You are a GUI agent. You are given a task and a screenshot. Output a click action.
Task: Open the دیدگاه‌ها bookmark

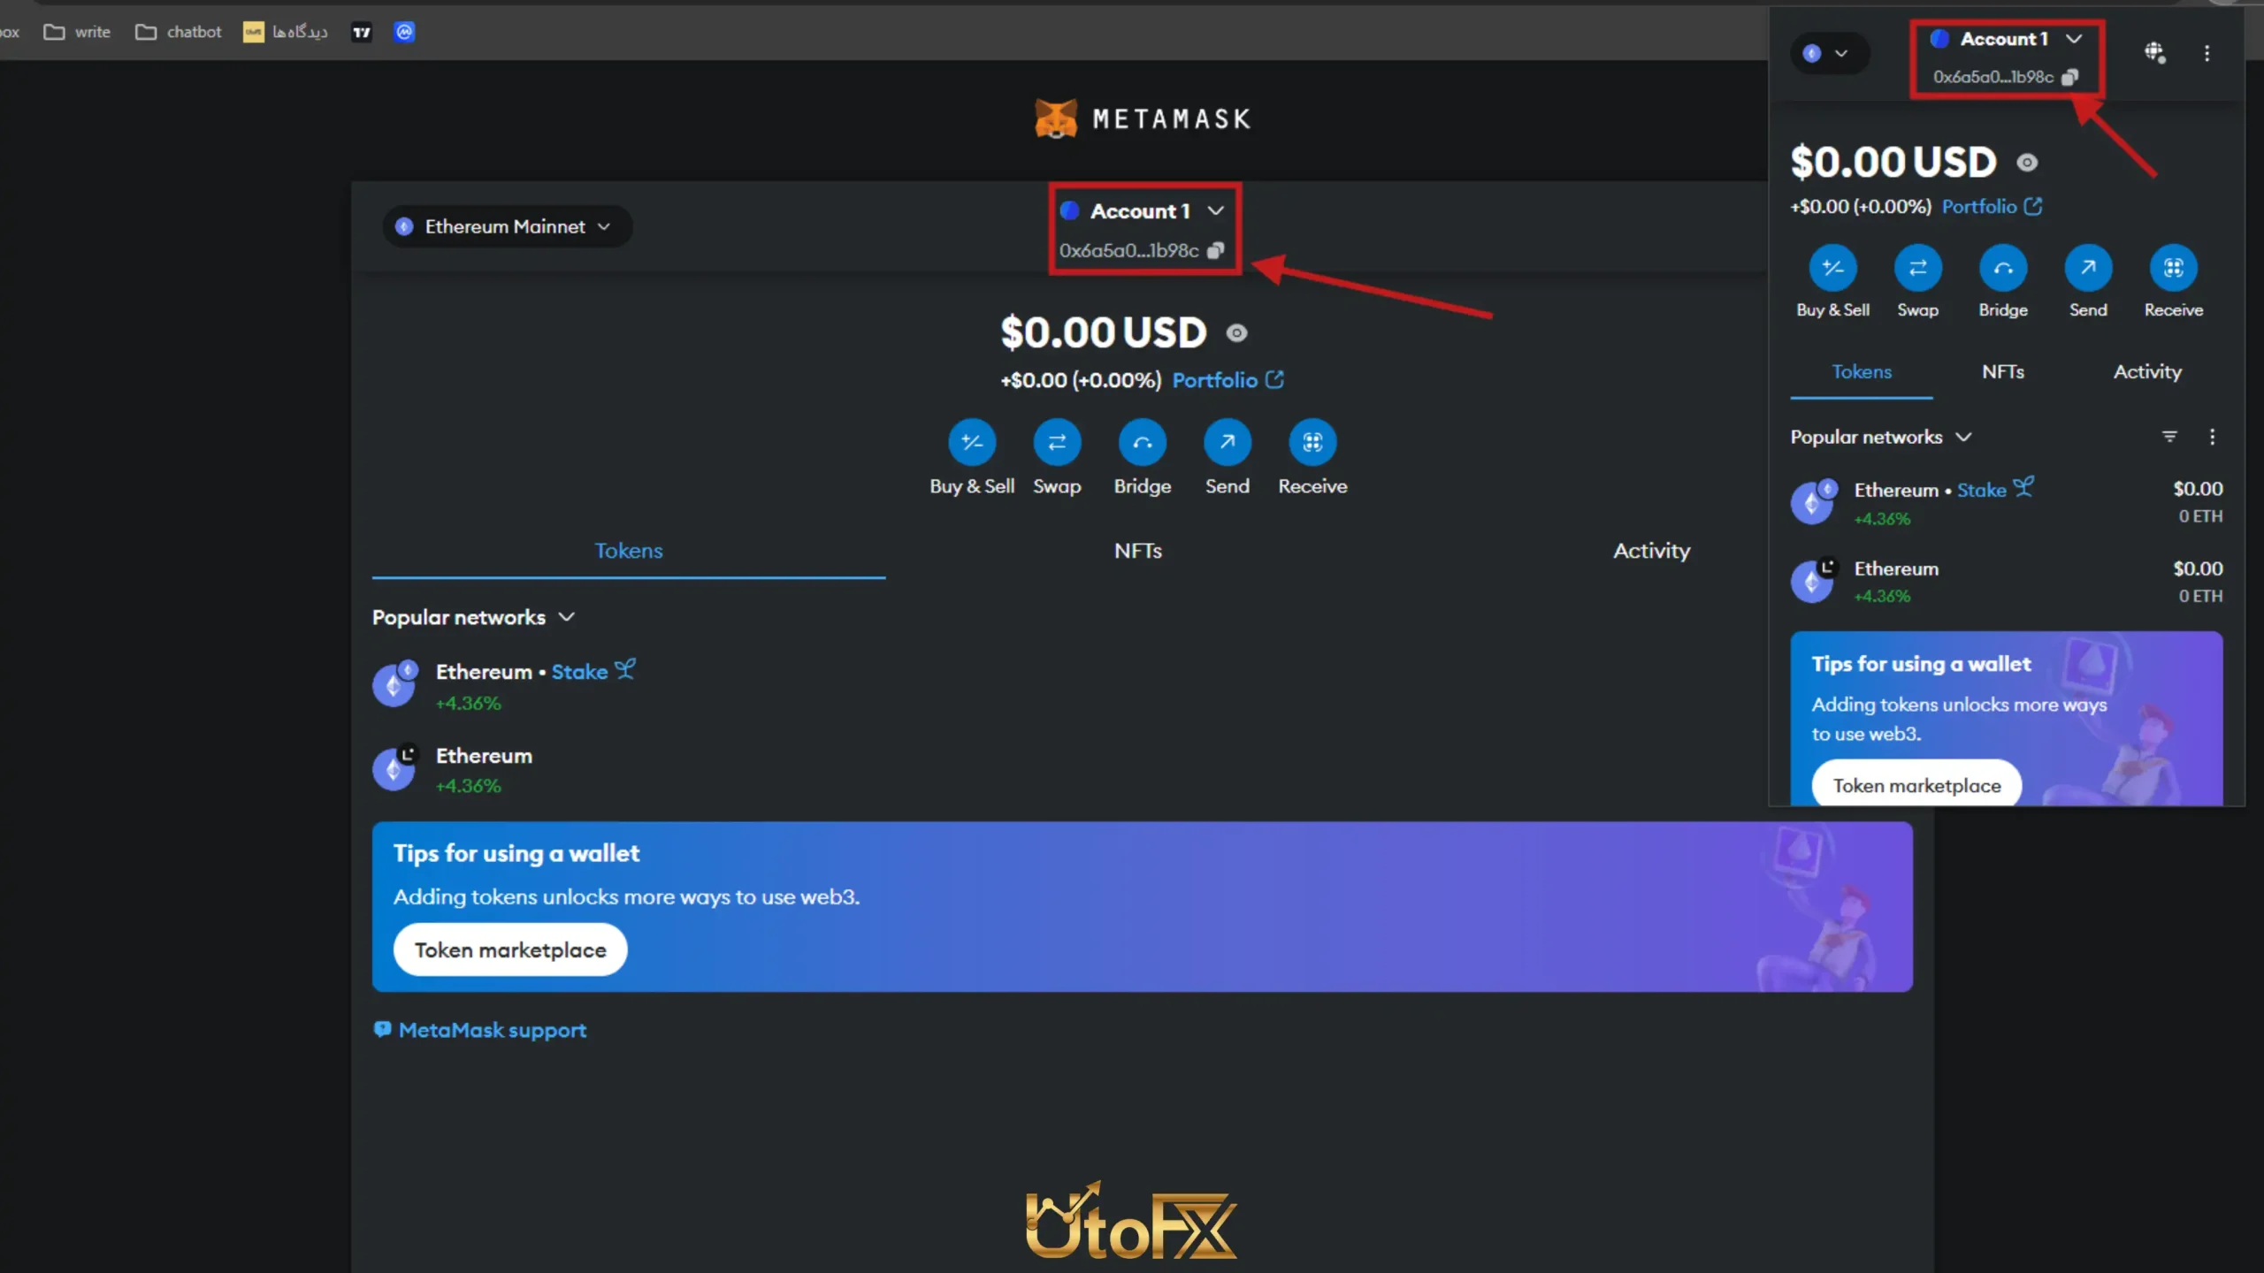coord(286,33)
